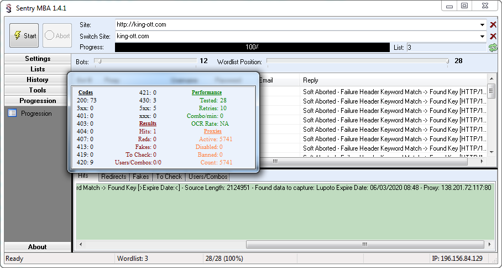Screen dimensions: 502x268
Task: Click the Start button with lightning icon
Action: (24, 36)
